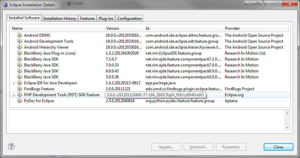The height and width of the screenshot is (158, 300).
Task: Expand PHP Development Tools SDK Feature node
Action: tap(14, 95)
